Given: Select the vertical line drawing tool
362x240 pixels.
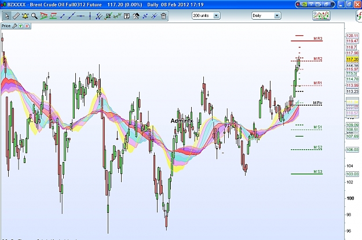Looking at the screenshot, I should (x=90, y=16).
